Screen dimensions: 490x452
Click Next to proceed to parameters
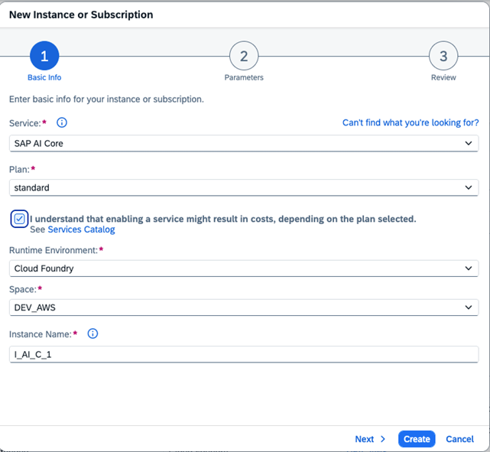tap(365, 439)
